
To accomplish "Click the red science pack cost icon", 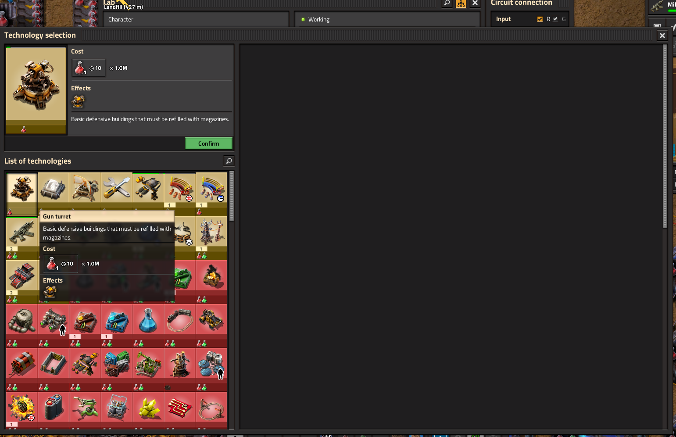I will pos(80,68).
